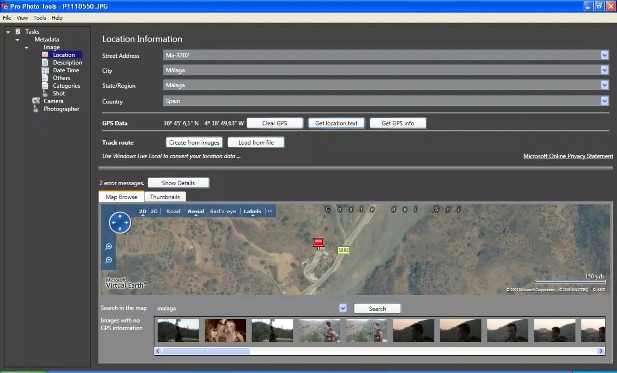Open Microsoft Online Privacy Statement link

[x=568, y=156]
